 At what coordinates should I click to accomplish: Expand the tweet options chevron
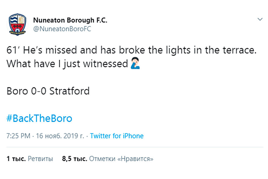tap(260, 19)
